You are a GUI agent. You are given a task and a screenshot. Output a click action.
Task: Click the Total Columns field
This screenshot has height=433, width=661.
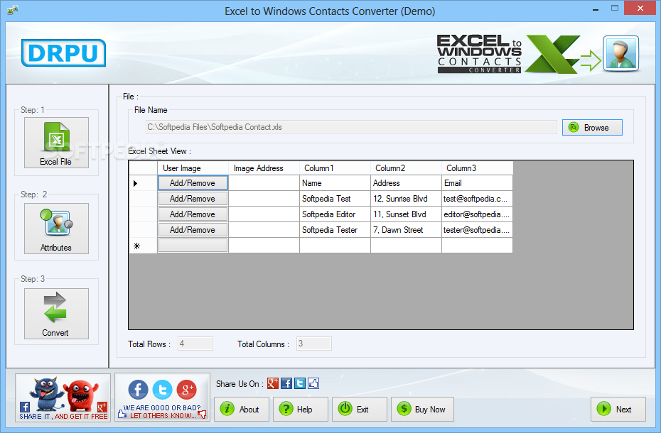(314, 344)
